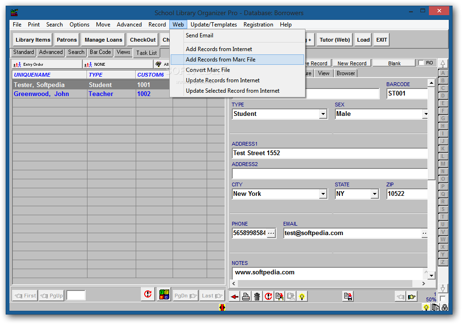Open the SEX dropdown showing Male

coord(426,114)
